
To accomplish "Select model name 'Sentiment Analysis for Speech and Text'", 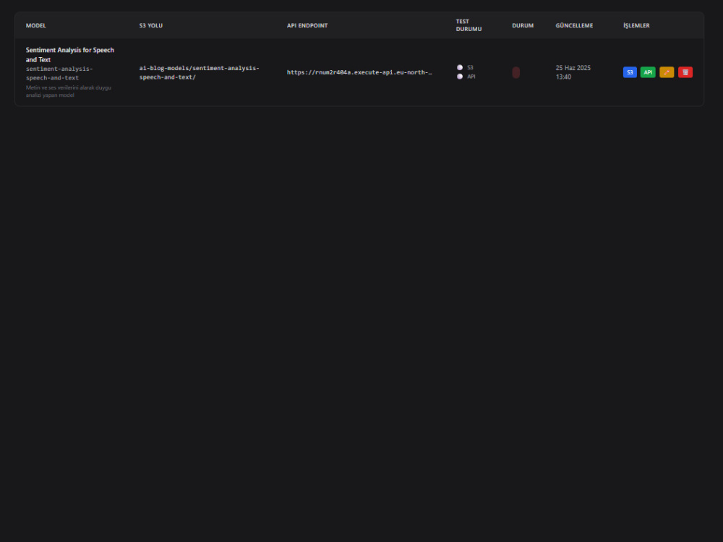I will [70, 55].
